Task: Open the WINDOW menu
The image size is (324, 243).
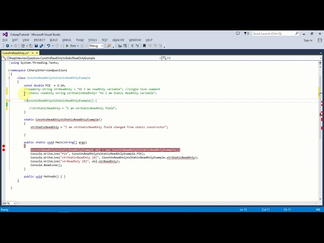Action: tap(135, 40)
